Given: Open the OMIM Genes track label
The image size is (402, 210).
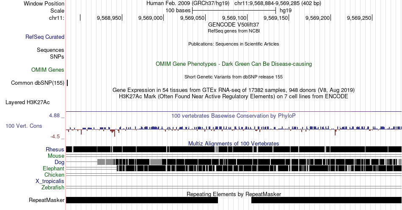Looking at the screenshot, I should coord(47,70).
